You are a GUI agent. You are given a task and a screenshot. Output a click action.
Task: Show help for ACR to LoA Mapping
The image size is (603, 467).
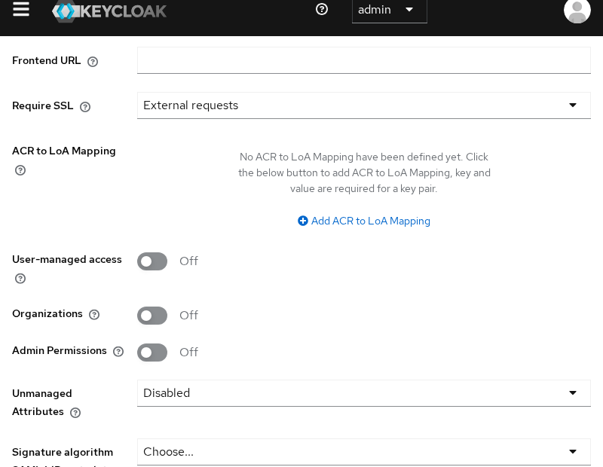(x=20, y=170)
